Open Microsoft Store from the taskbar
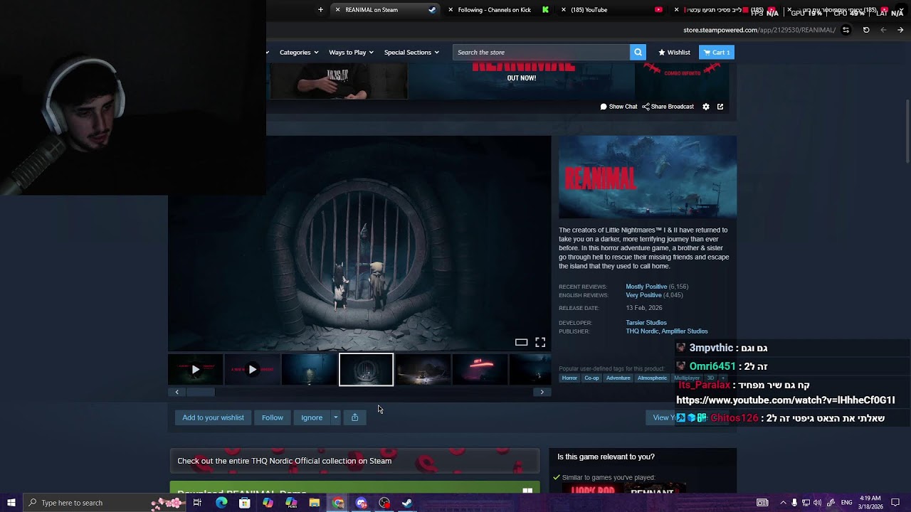The image size is (911, 512). tap(244, 503)
